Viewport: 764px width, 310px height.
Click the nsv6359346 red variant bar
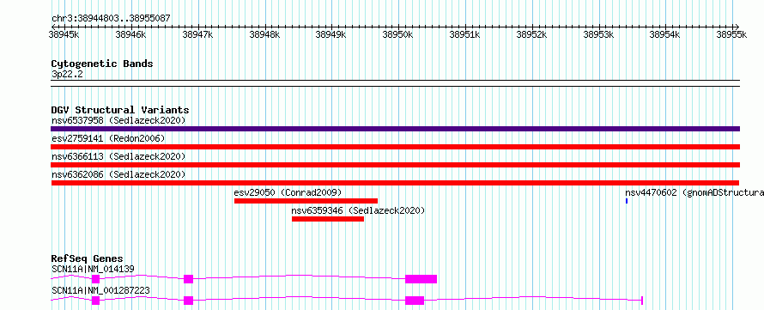coord(328,219)
